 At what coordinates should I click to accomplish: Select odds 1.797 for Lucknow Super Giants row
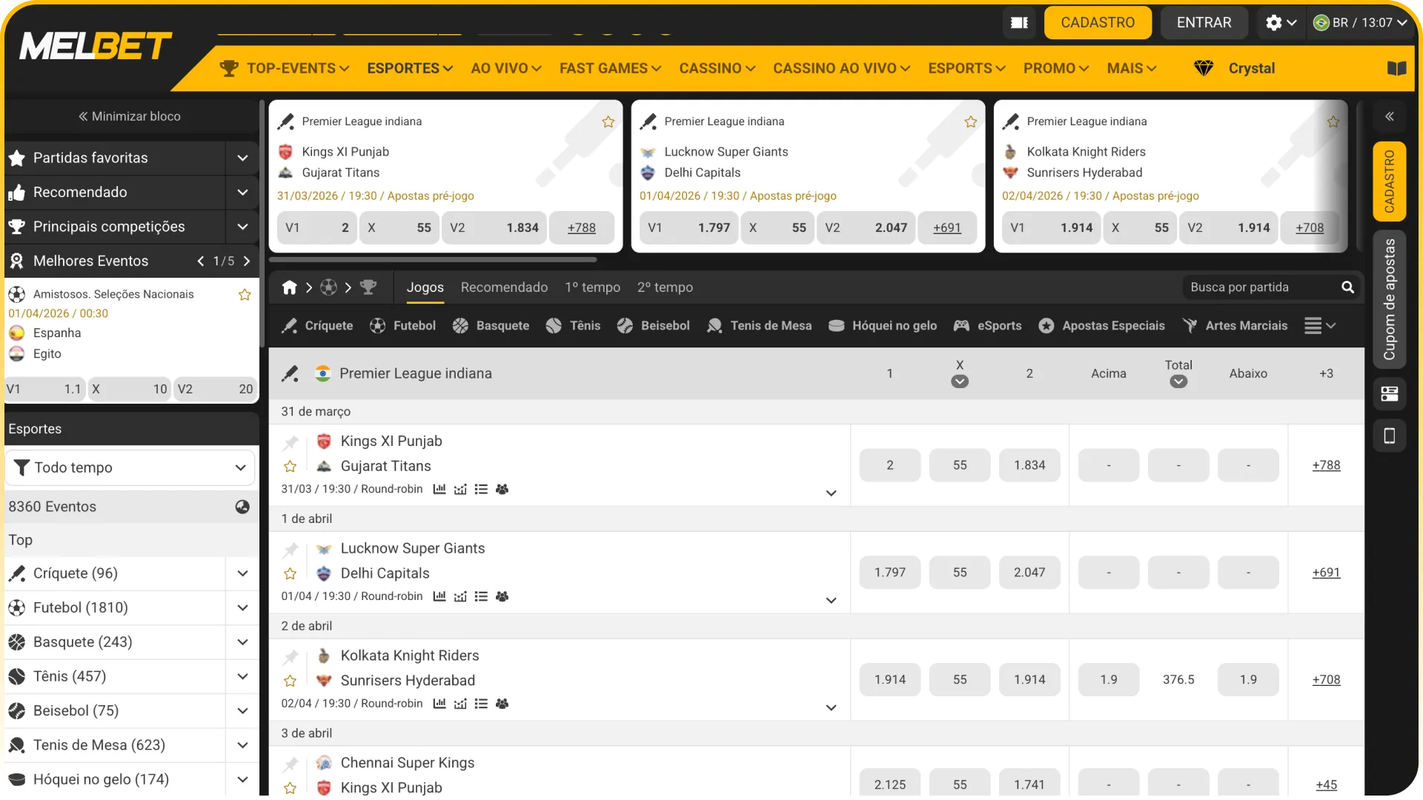(889, 573)
